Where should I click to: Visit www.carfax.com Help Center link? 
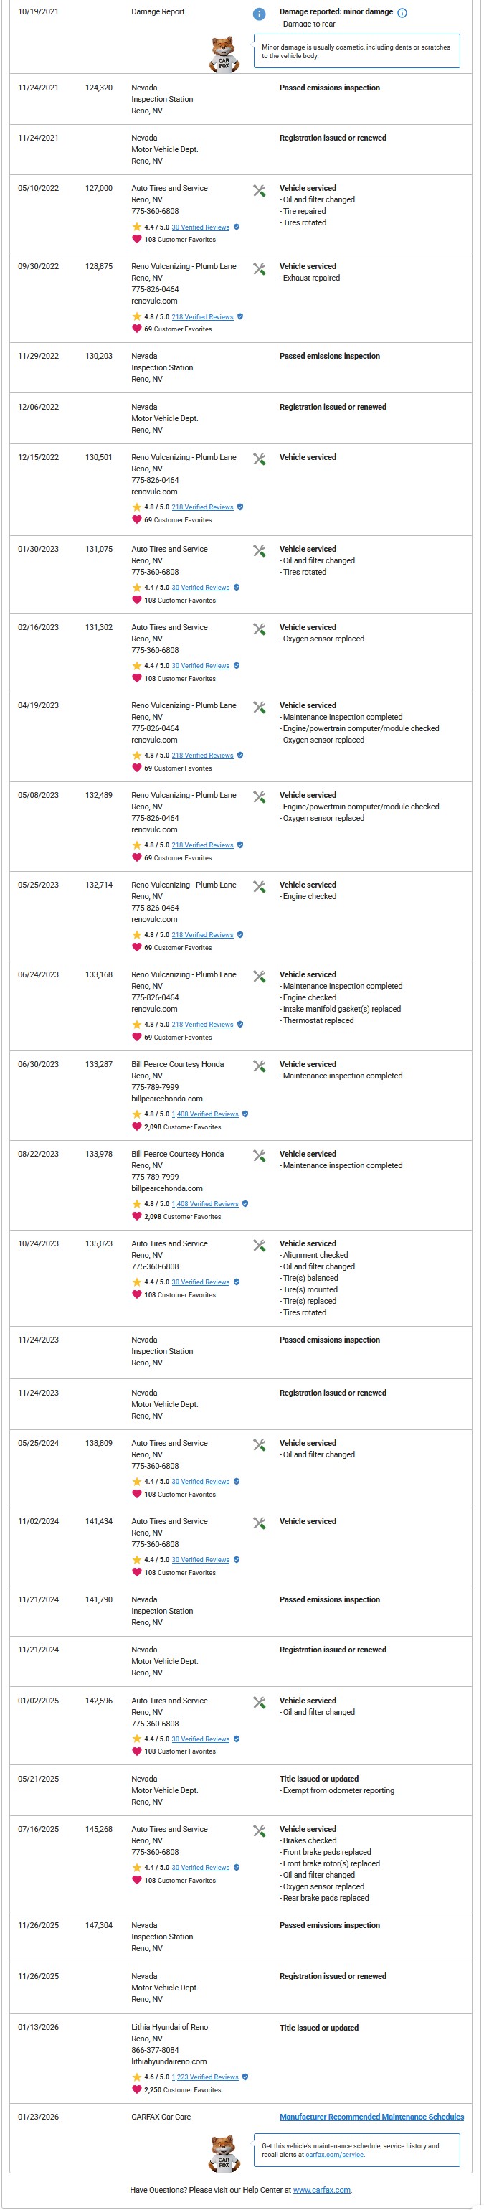click(321, 2189)
